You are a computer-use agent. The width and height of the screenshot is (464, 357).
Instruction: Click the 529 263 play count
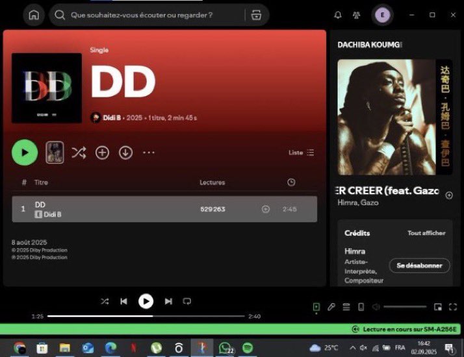click(213, 209)
